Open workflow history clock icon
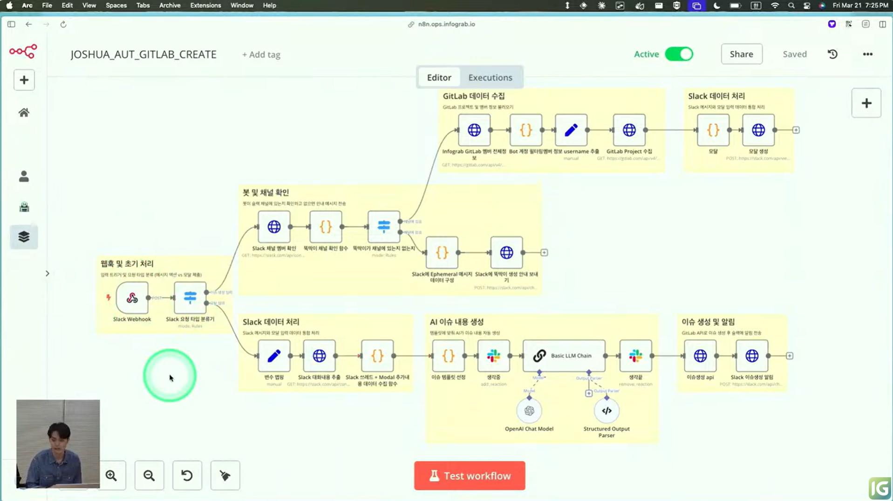The height and width of the screenshot is (501, 893). pyautogui.click(x=832, y=54)
